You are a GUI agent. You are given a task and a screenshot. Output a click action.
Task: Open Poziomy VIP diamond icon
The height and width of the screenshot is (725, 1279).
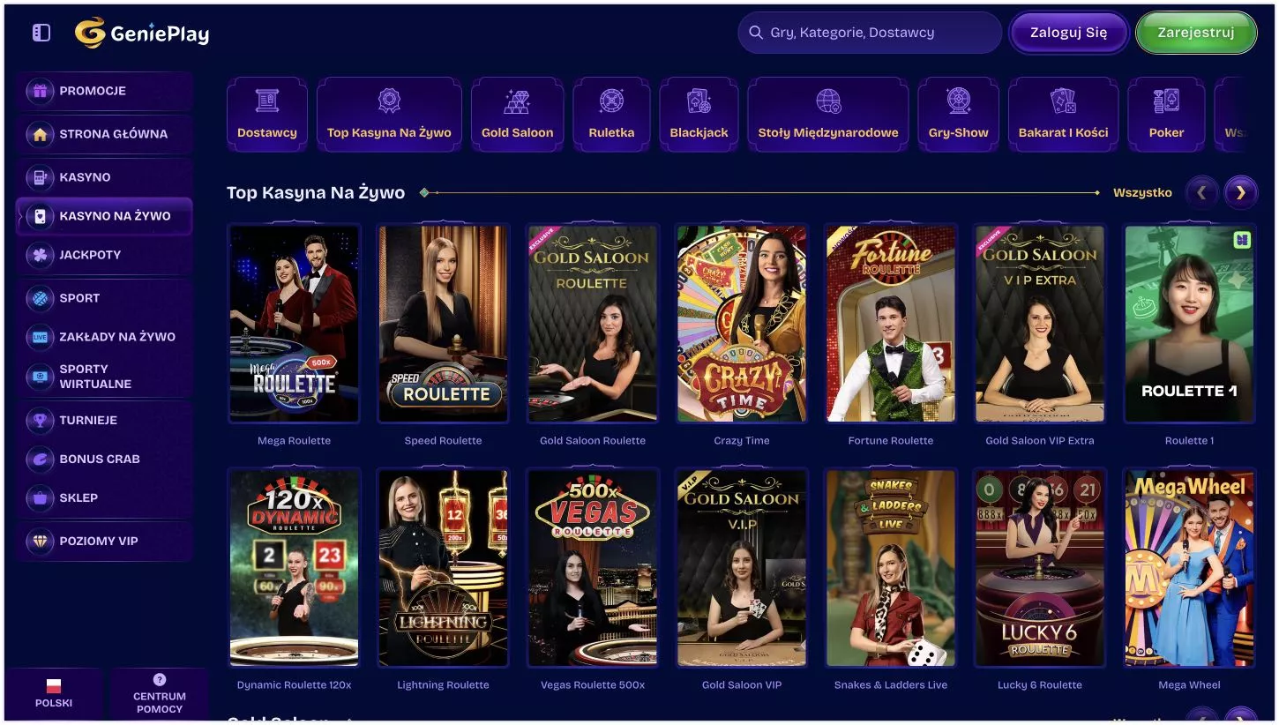[x=40, y=541]
